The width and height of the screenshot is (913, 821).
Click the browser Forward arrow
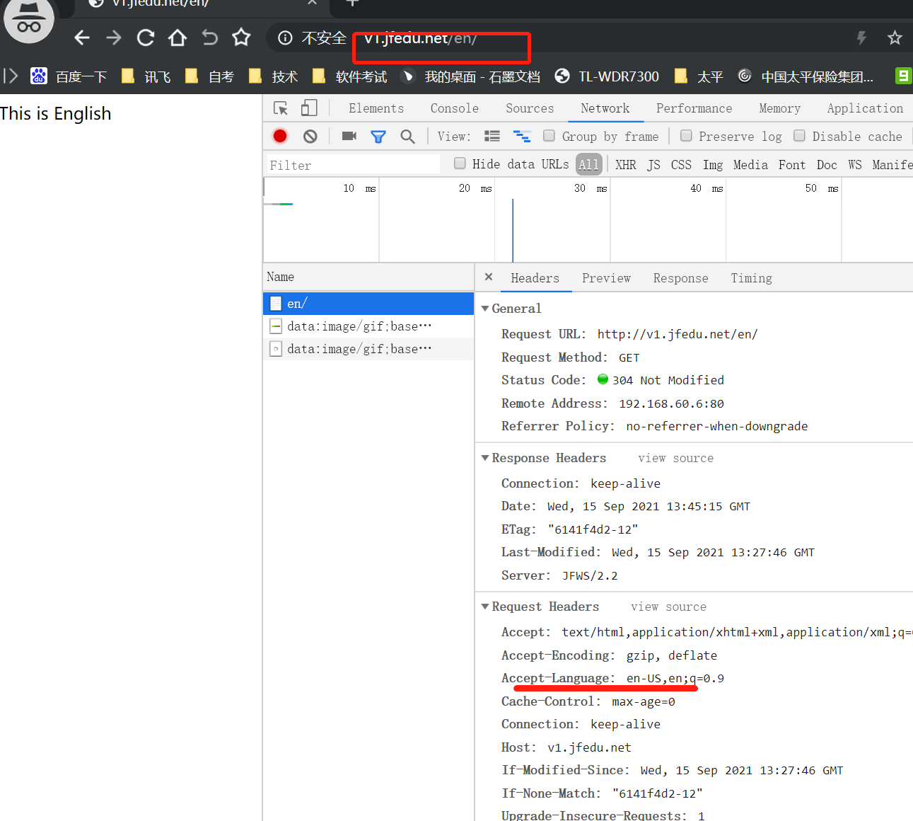point(114,38)
